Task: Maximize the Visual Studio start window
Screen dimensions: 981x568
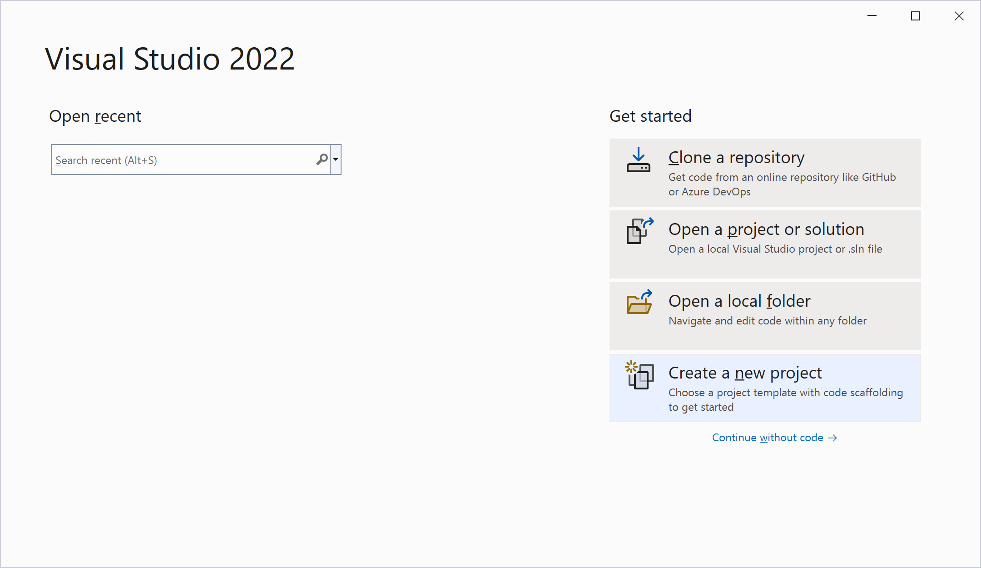Action: point(916,16)
